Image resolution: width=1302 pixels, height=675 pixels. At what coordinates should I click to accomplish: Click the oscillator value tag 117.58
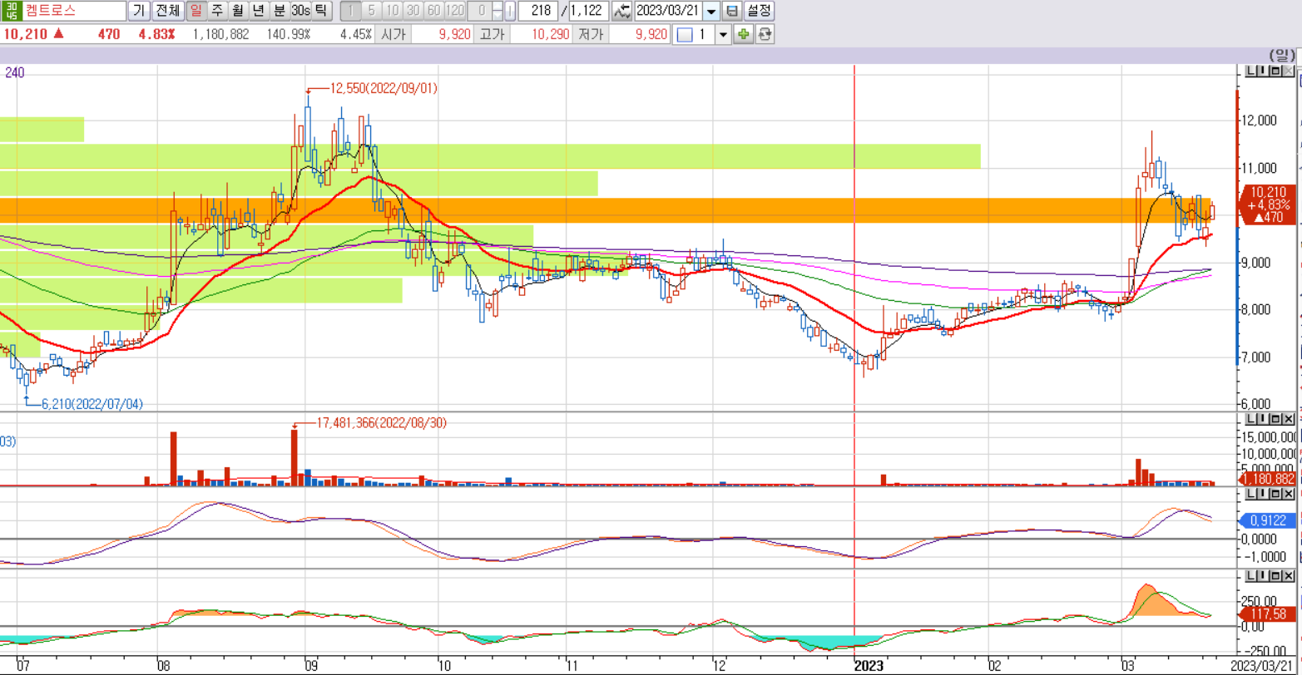coord(1268,616)
